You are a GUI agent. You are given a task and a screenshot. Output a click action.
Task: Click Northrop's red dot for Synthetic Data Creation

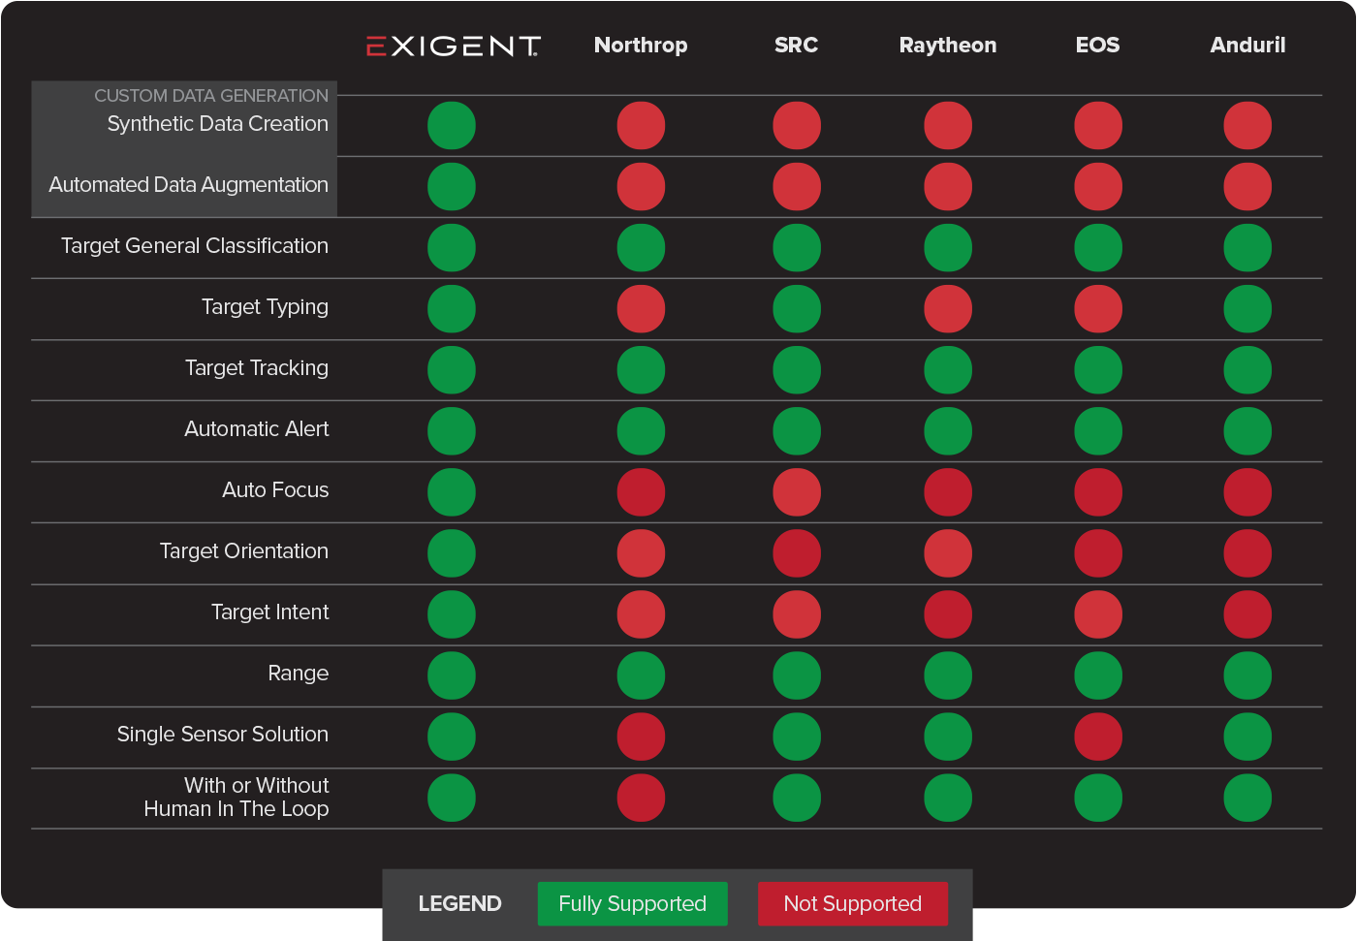pos(641,126)
